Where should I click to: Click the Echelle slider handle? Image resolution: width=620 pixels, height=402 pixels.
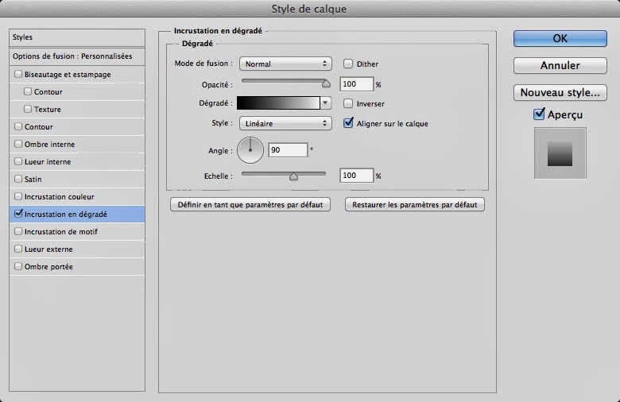point(293,176)
